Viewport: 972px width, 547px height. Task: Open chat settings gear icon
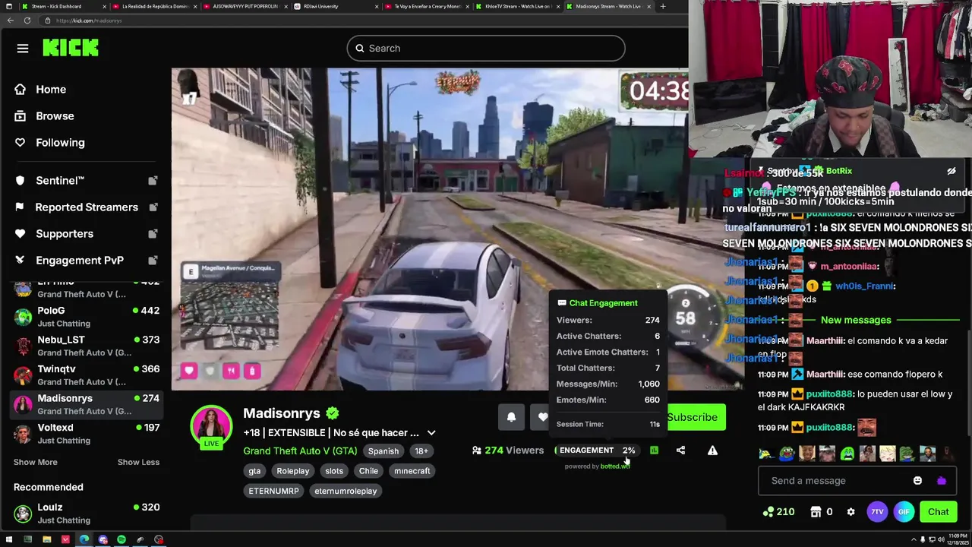[x=850, y=511]
